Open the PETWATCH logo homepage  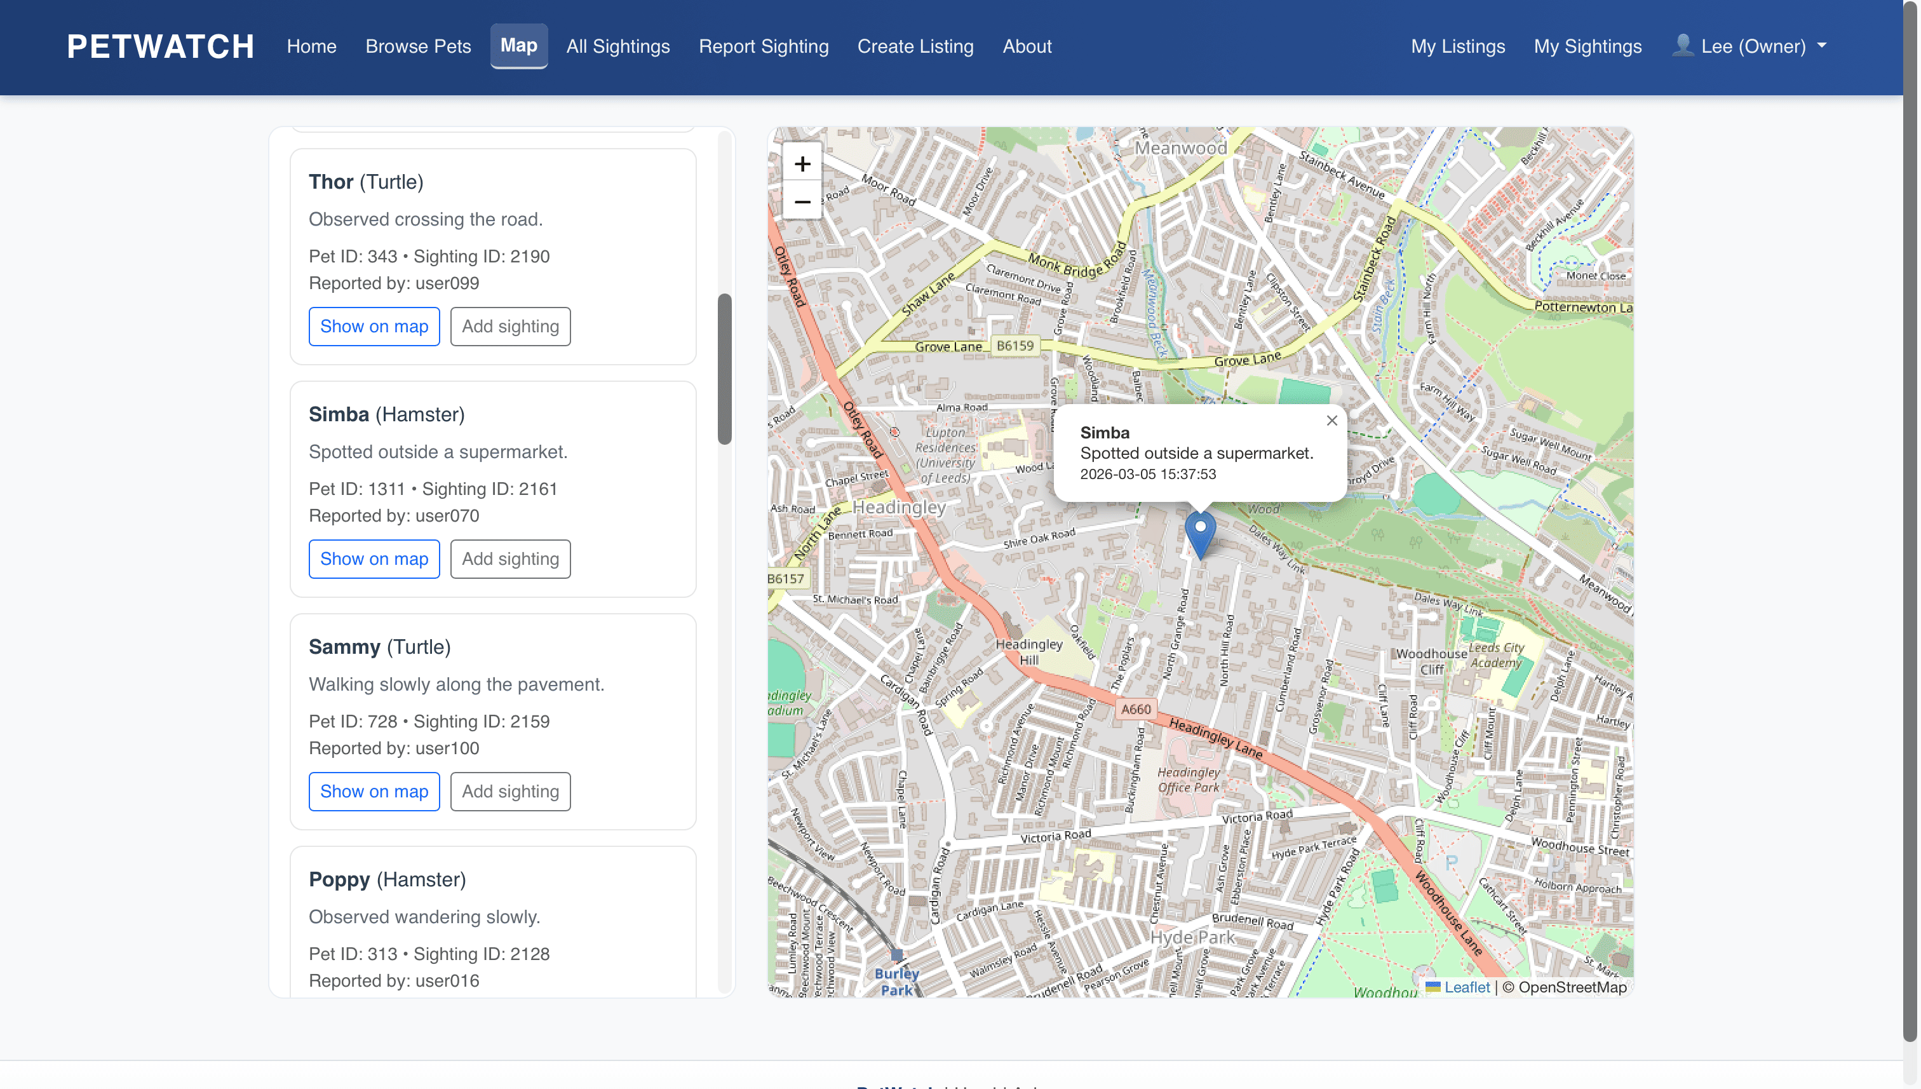tap(161, 46)
